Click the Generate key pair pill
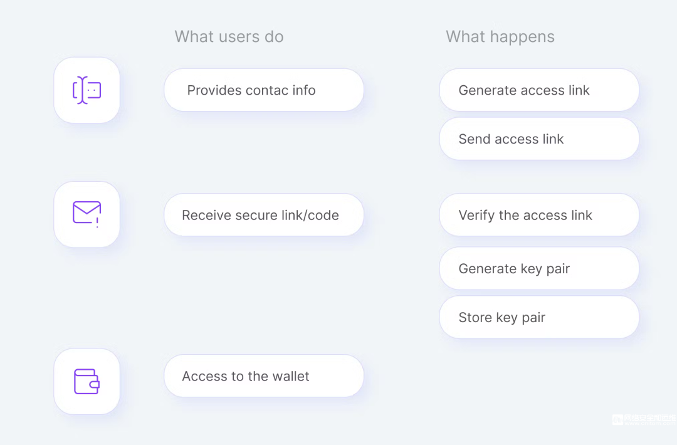Viewport: 677px width, 445px height. coord(539,268)
